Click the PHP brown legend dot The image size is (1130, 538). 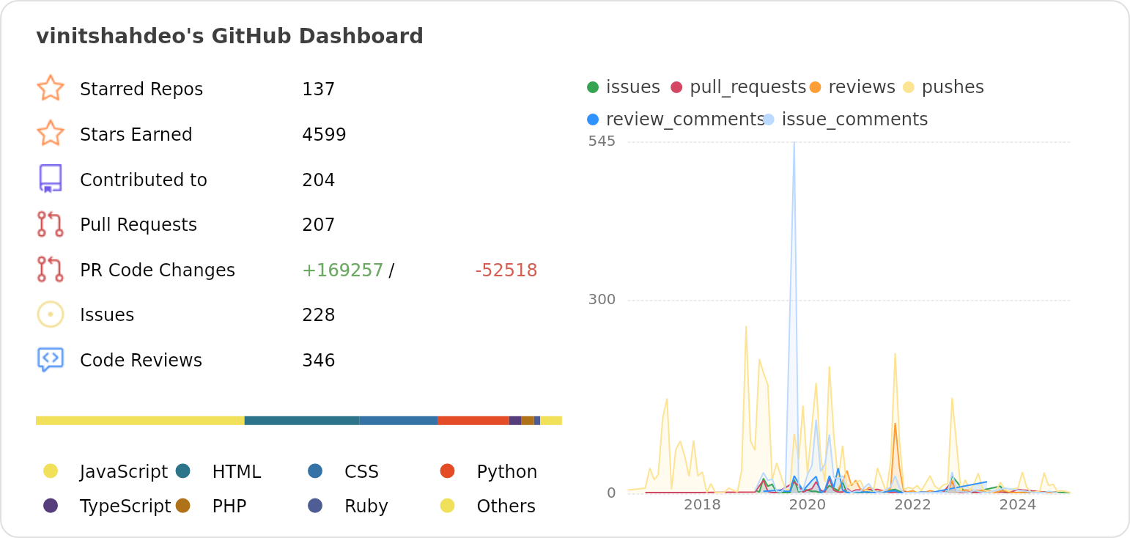point(183,505)
